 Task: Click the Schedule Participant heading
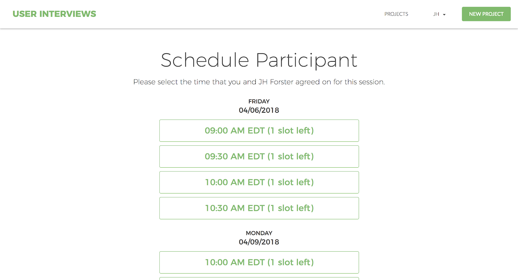259,60
